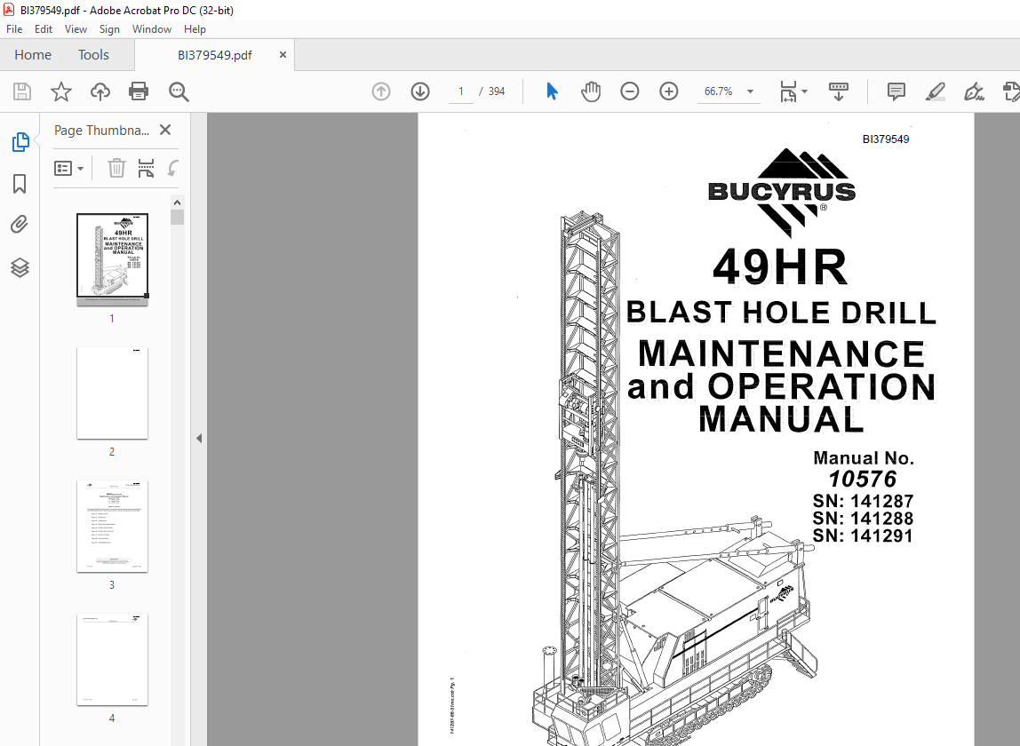Click the BI379549 document number text

pyautogui.click(x=885, y=139)
